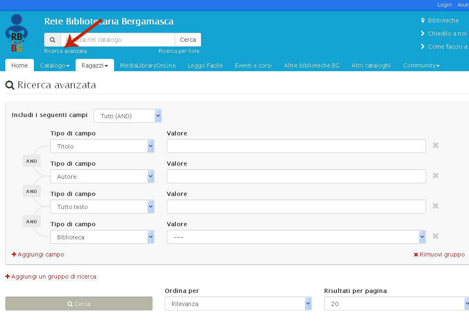Open the Ordina per Rilevanza dropdown
The width and height of the screenshot is (469, 326).
tap(238, 304)
